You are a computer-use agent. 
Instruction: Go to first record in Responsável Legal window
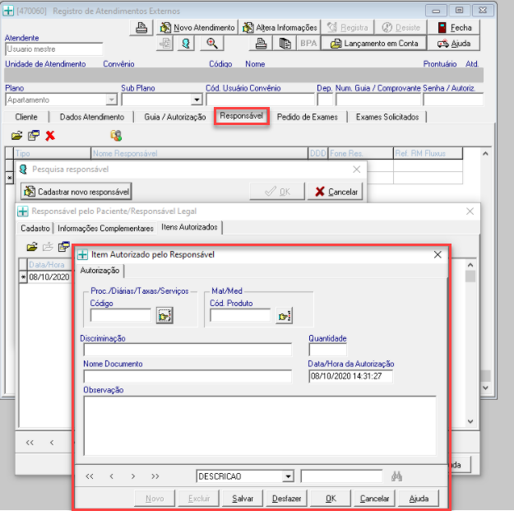tap(30, 443)
